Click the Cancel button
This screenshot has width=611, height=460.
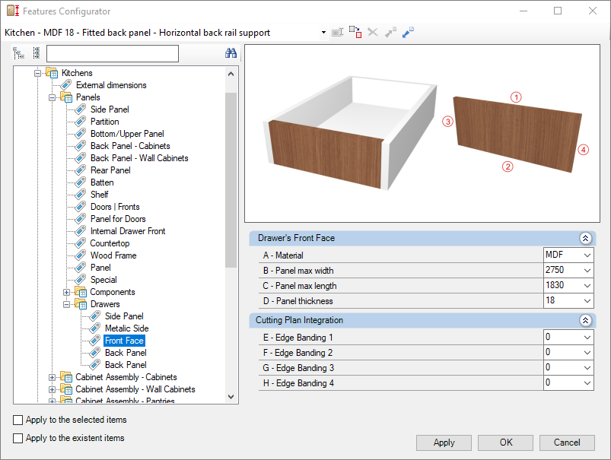pos(567,443)
